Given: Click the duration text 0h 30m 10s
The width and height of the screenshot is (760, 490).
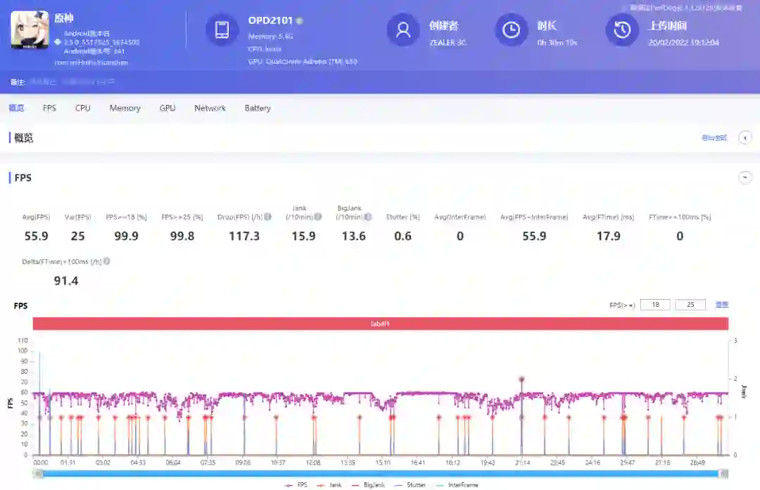Looking at the screenshot, I should pos(557,42).
